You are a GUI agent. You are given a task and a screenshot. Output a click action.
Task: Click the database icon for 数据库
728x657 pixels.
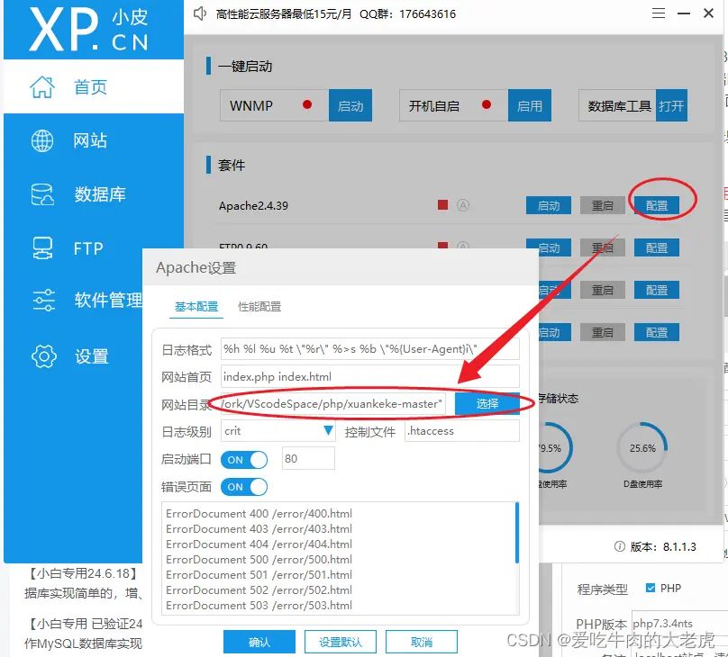42,194
